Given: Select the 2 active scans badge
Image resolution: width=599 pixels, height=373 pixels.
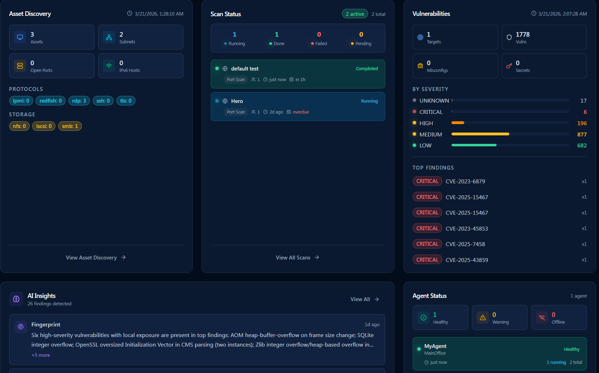Looking at the screenshot, I should pyautogui.click(x=355, y=14).
